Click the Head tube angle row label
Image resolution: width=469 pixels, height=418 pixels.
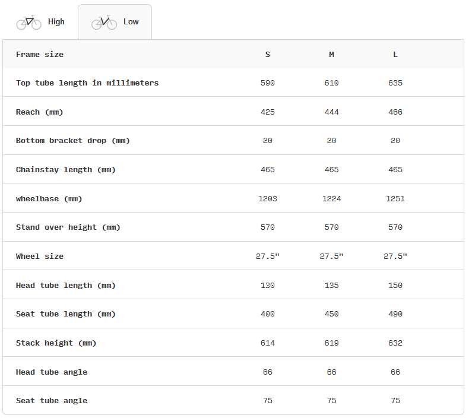coord(52,372)
